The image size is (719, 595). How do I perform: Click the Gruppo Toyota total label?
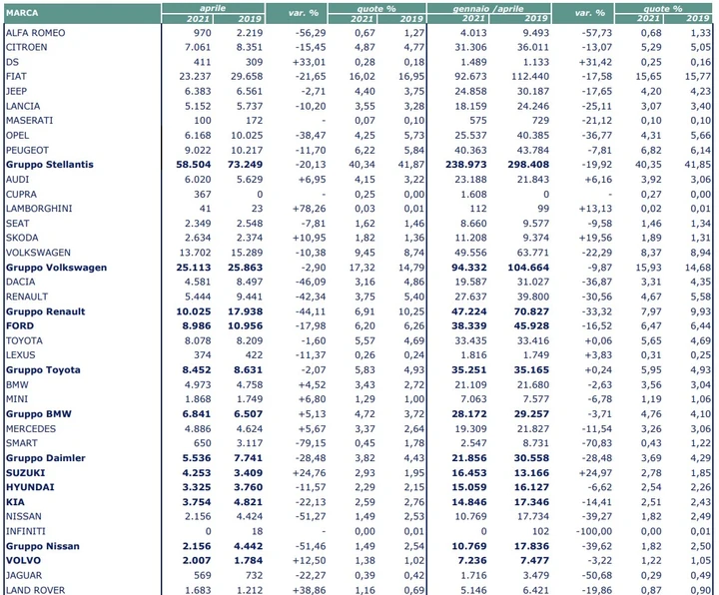43,370
